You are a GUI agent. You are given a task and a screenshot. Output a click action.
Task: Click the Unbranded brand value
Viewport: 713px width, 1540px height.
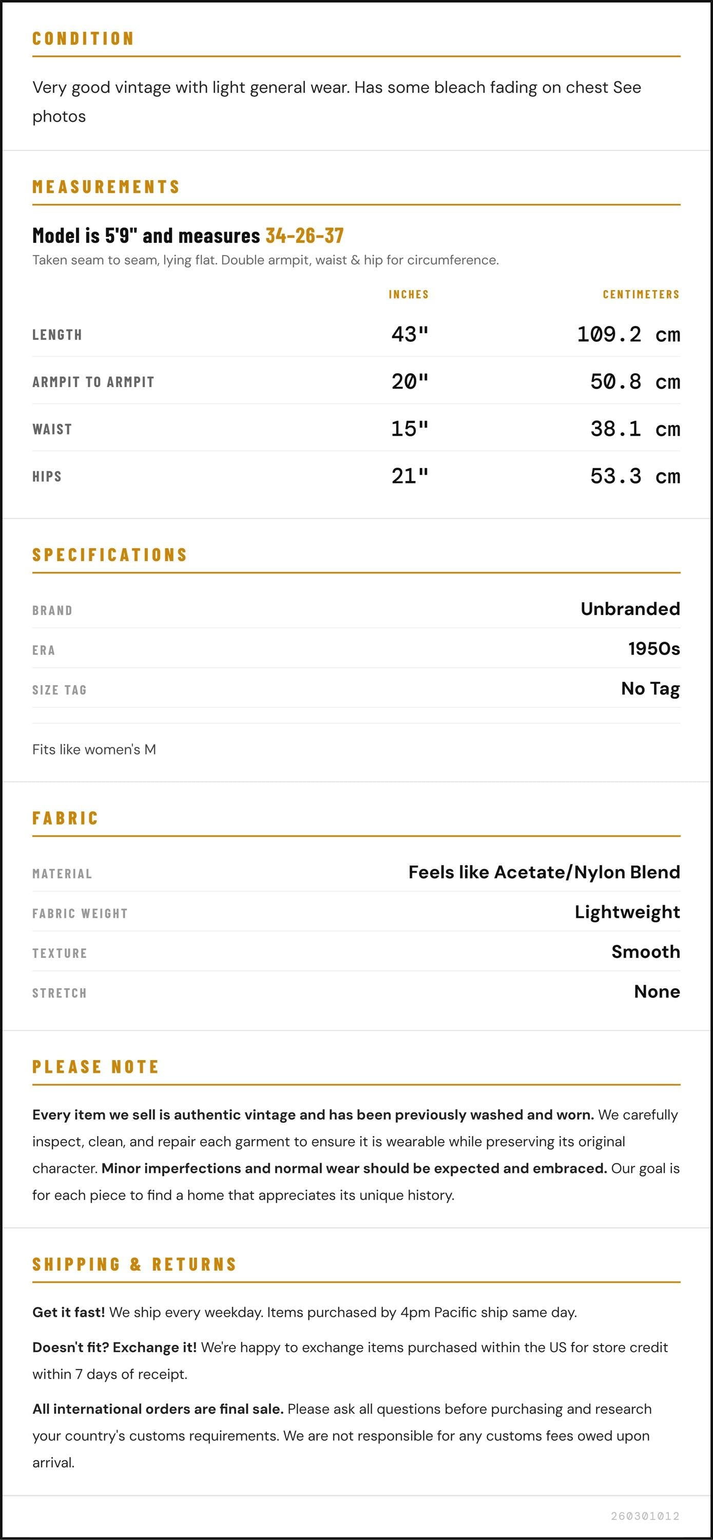pos(630,609)
